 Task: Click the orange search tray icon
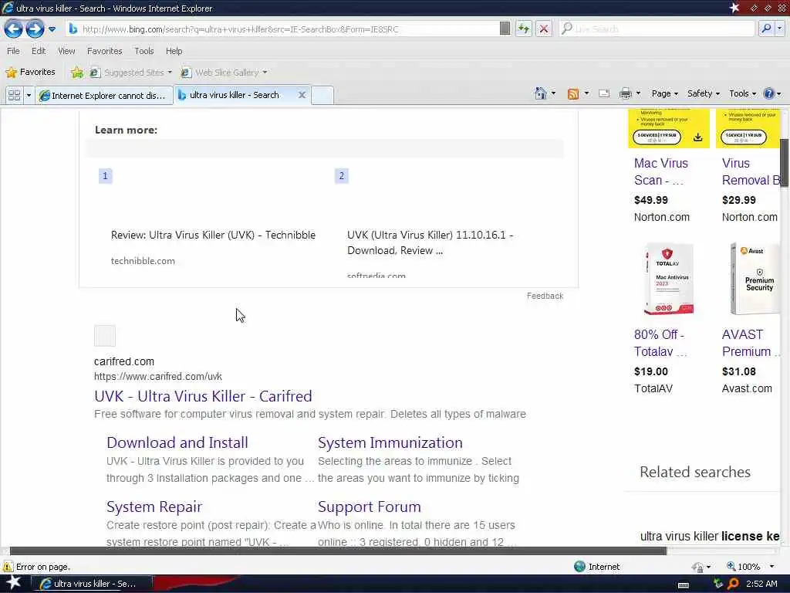[733, 584]
